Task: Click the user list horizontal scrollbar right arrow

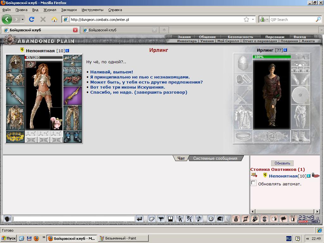Action: pos(318,211)
